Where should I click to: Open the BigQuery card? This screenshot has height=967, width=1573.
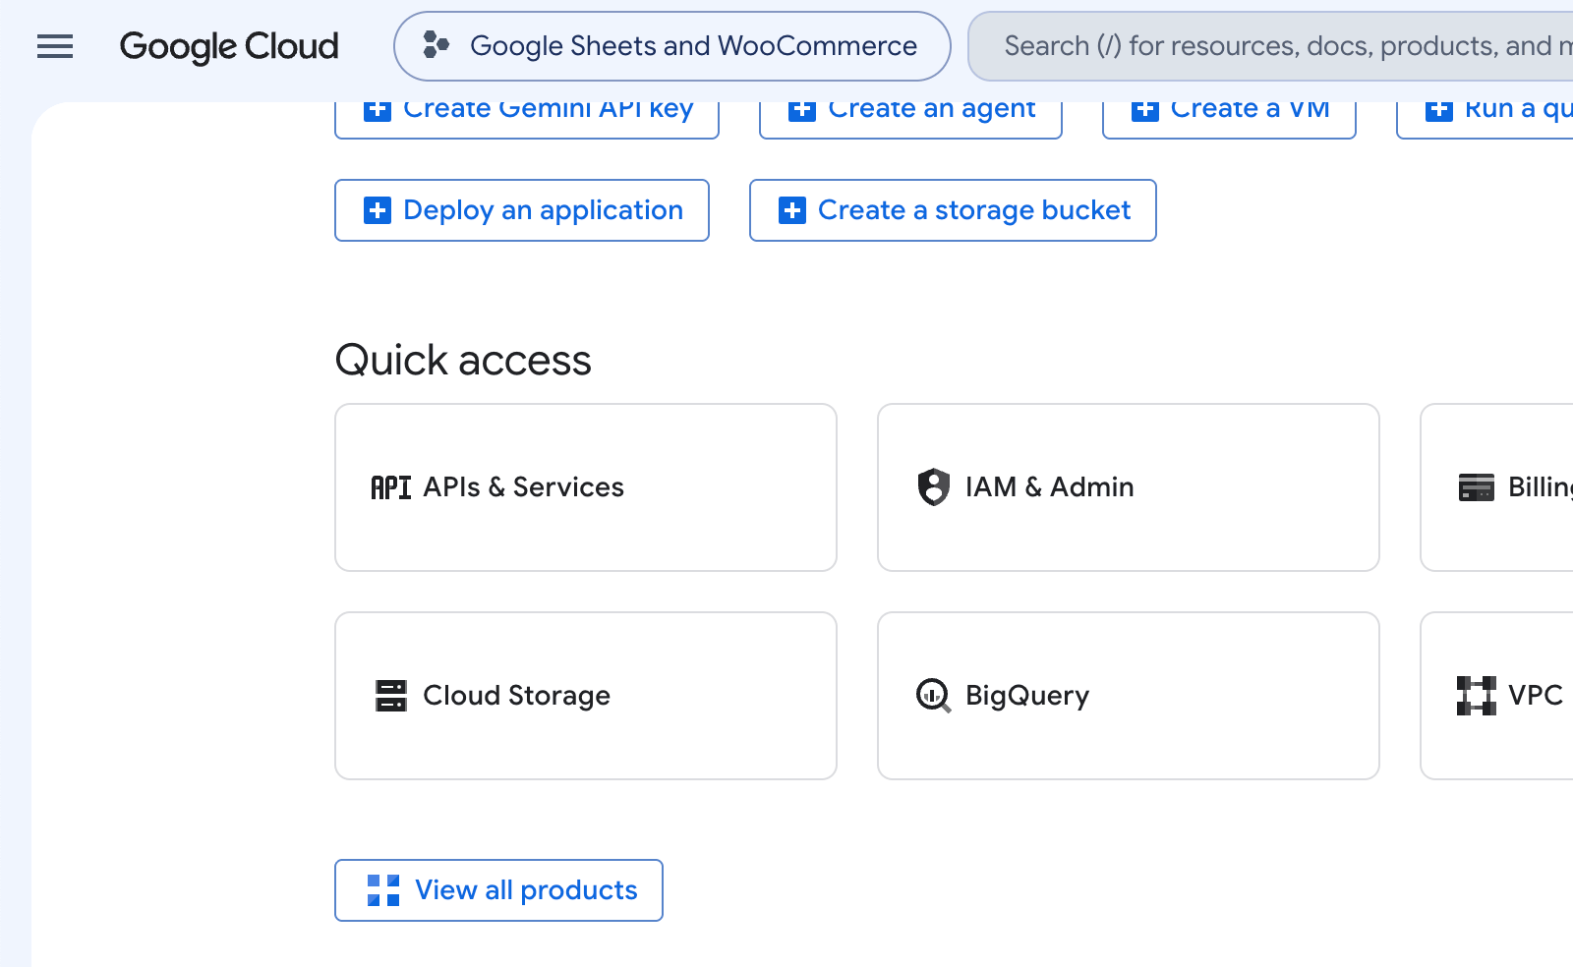click(x=1129, y=696)
